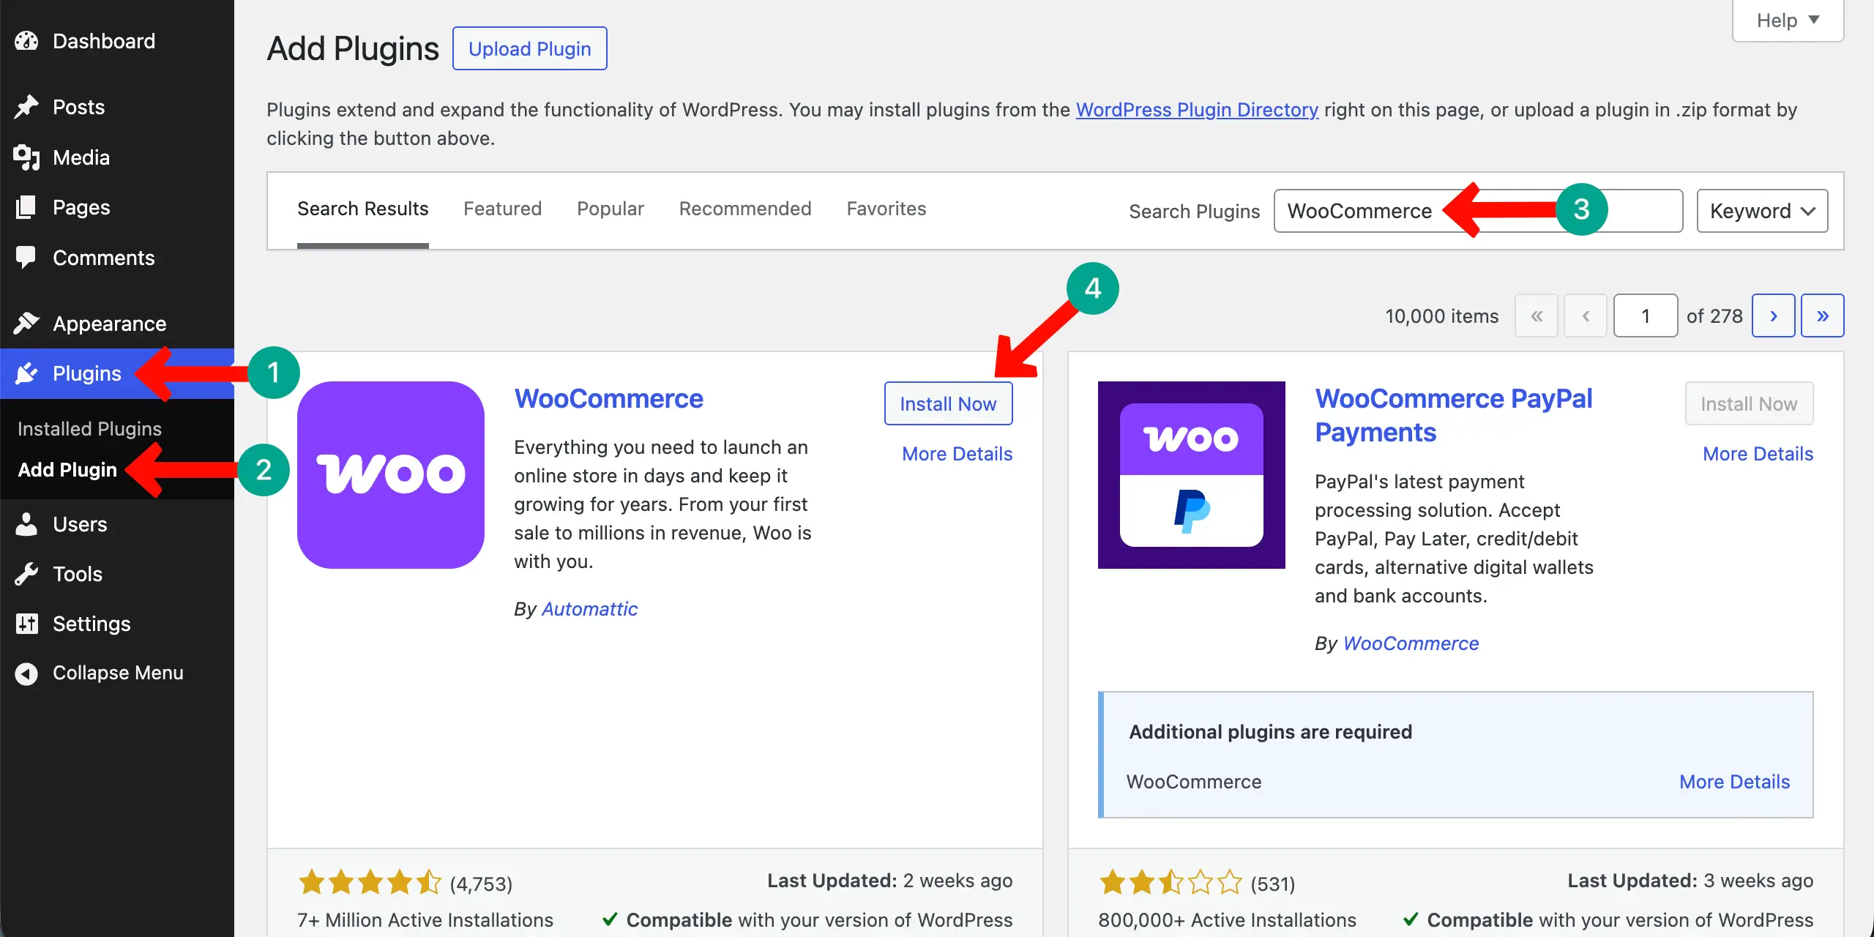Viewport: 1874px width, 937px height.
Task: Click the Search Plugins input field
Action: (x=1478, y=211)
